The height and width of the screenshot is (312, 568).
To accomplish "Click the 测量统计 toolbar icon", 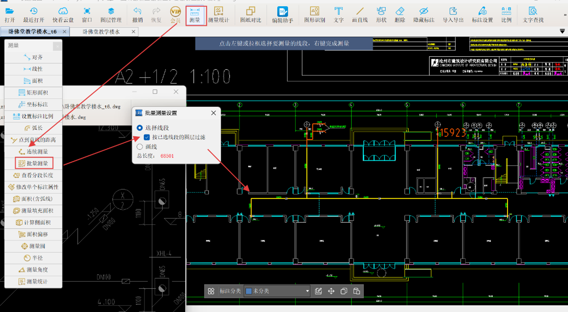I will (x=218, y=14).
